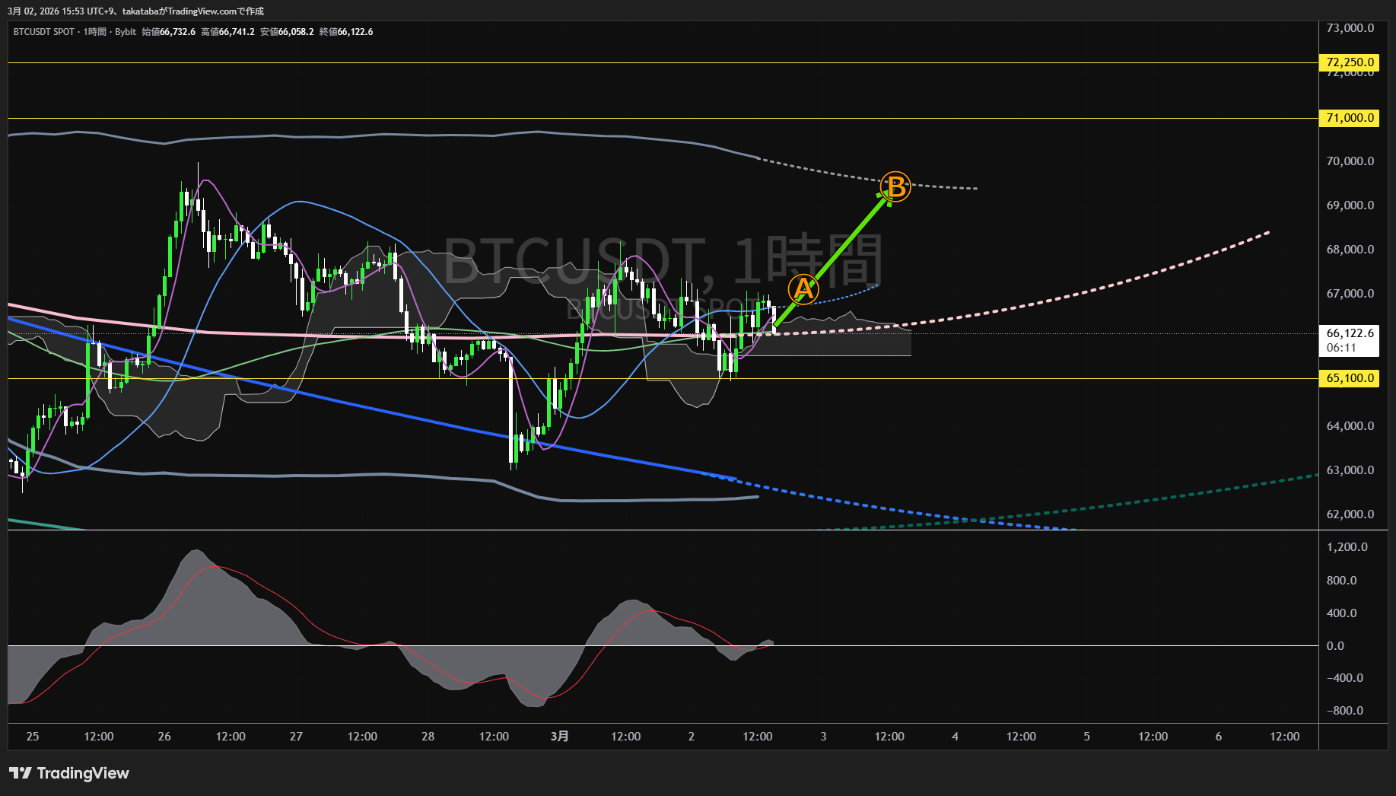Viewport: 1396px width, 796px height.
Task: Click 70,000.0 on the price scale
Action: (1350, 161)
